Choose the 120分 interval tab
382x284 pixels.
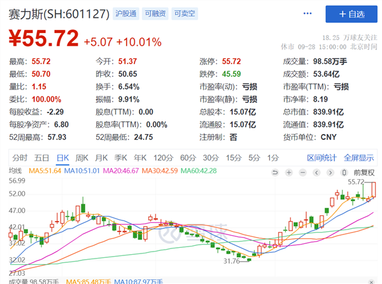coord(163,158)
